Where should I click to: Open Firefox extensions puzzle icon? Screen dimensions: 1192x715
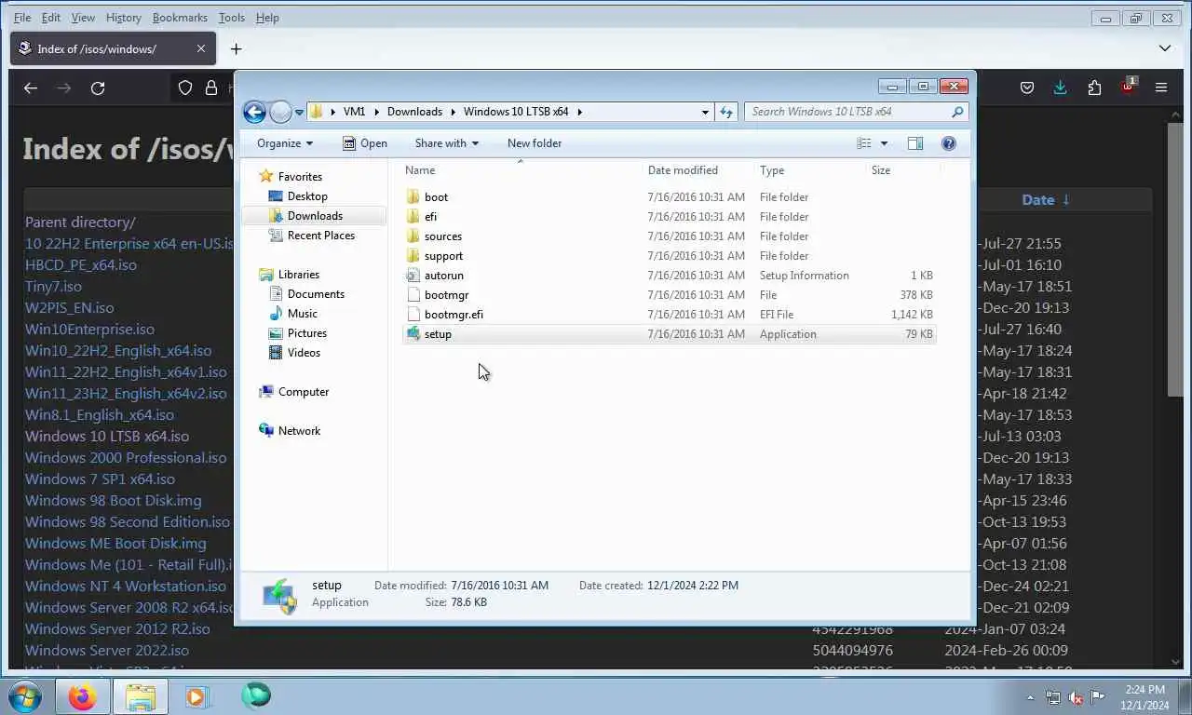click(1094, 88)
